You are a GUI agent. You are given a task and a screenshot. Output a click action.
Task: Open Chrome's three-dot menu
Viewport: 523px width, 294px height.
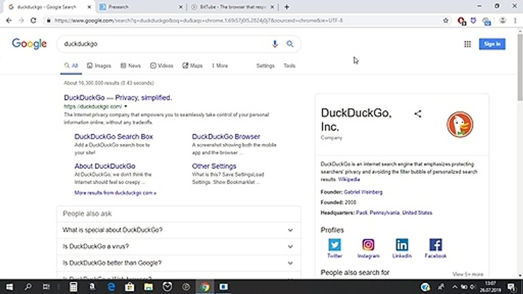(515, 20)
